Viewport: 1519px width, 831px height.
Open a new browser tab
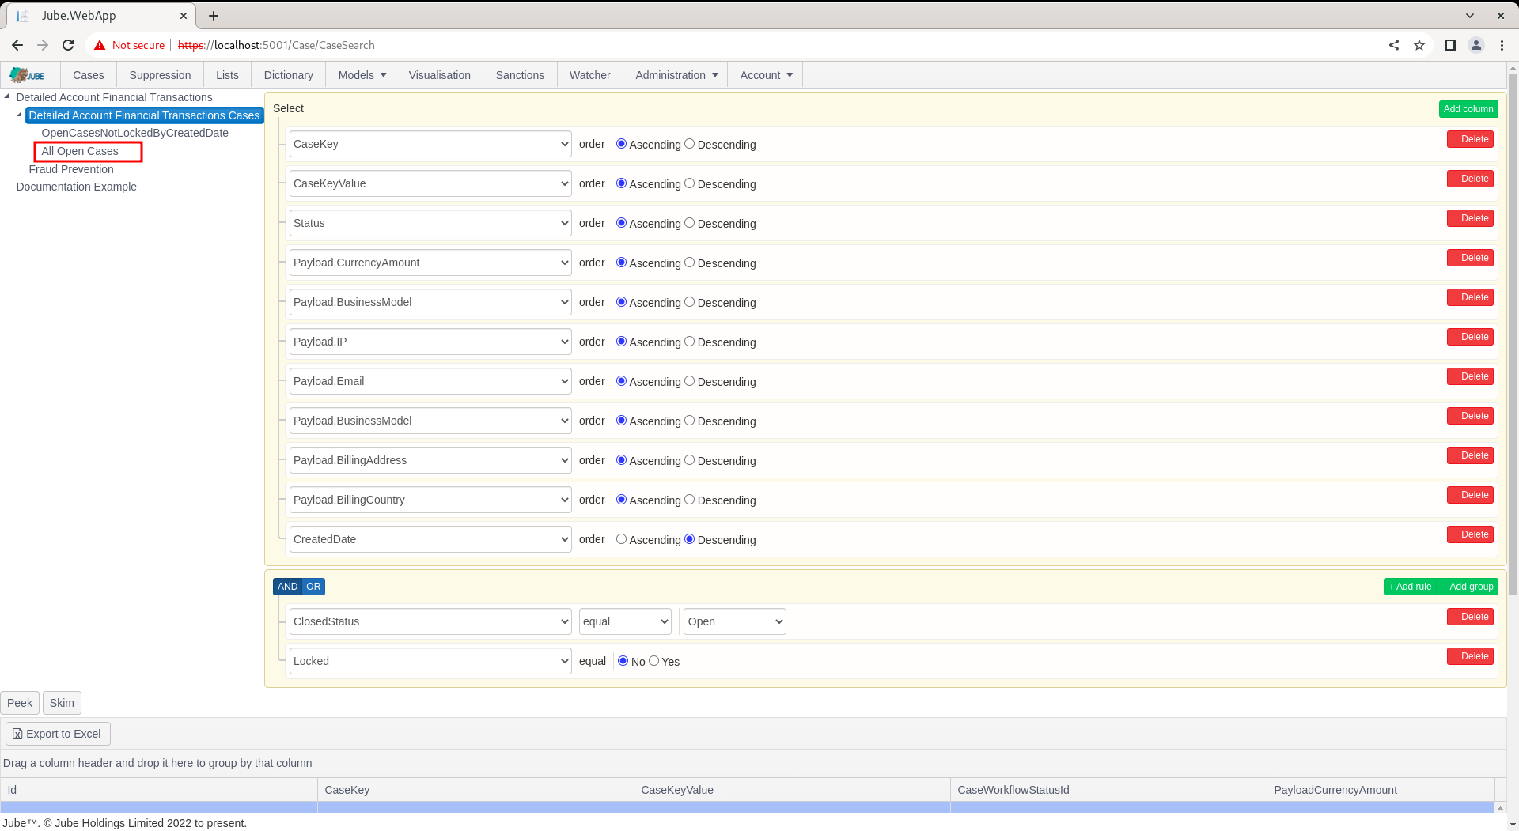[x=214, y=16]
